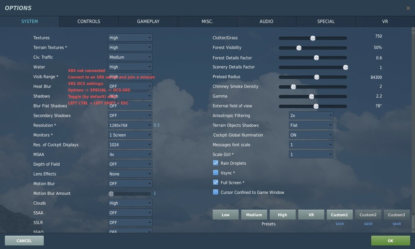The width and height of the screenshot is (415, 249).
Task: Toggle the Rain Droplets checkbox
Action: (x=215, y=163)
